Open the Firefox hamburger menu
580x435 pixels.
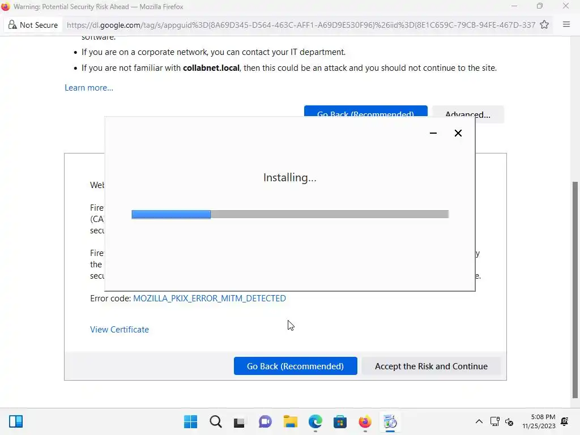tap(566, 24)
